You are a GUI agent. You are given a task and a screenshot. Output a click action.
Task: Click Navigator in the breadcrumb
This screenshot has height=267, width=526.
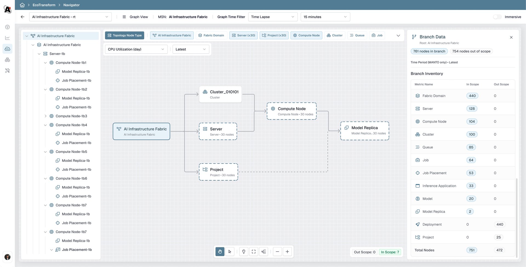(72, 5)
